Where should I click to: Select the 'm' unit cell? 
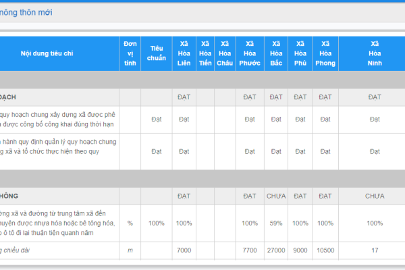[x=130, y=250]
